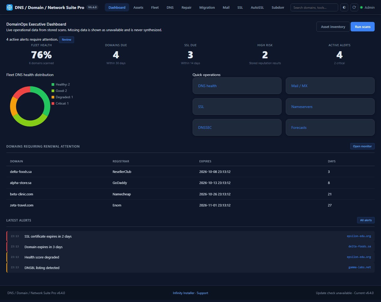Open the Forecasts quick operation
The width and height of the screenshot is (381, 302).
[x=330, y=128]
